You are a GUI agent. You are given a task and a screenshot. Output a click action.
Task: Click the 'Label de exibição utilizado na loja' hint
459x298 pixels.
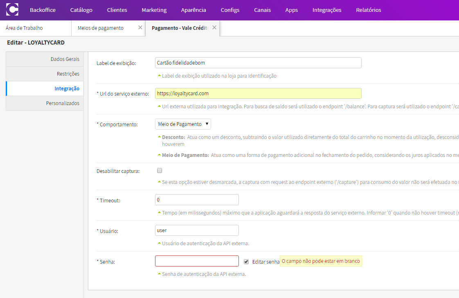coord(219,76)
